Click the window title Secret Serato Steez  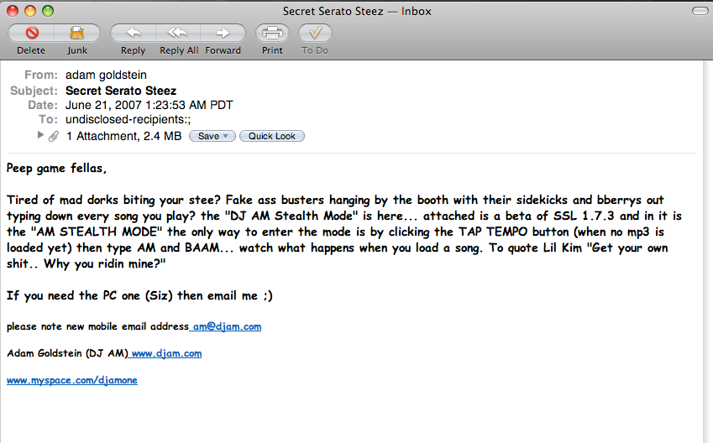(333, 11)
